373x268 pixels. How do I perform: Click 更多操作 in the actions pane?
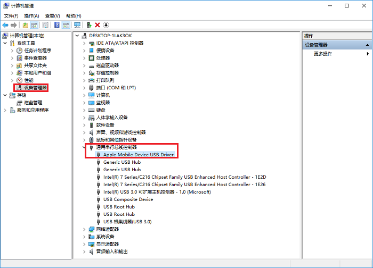point(323,54)
